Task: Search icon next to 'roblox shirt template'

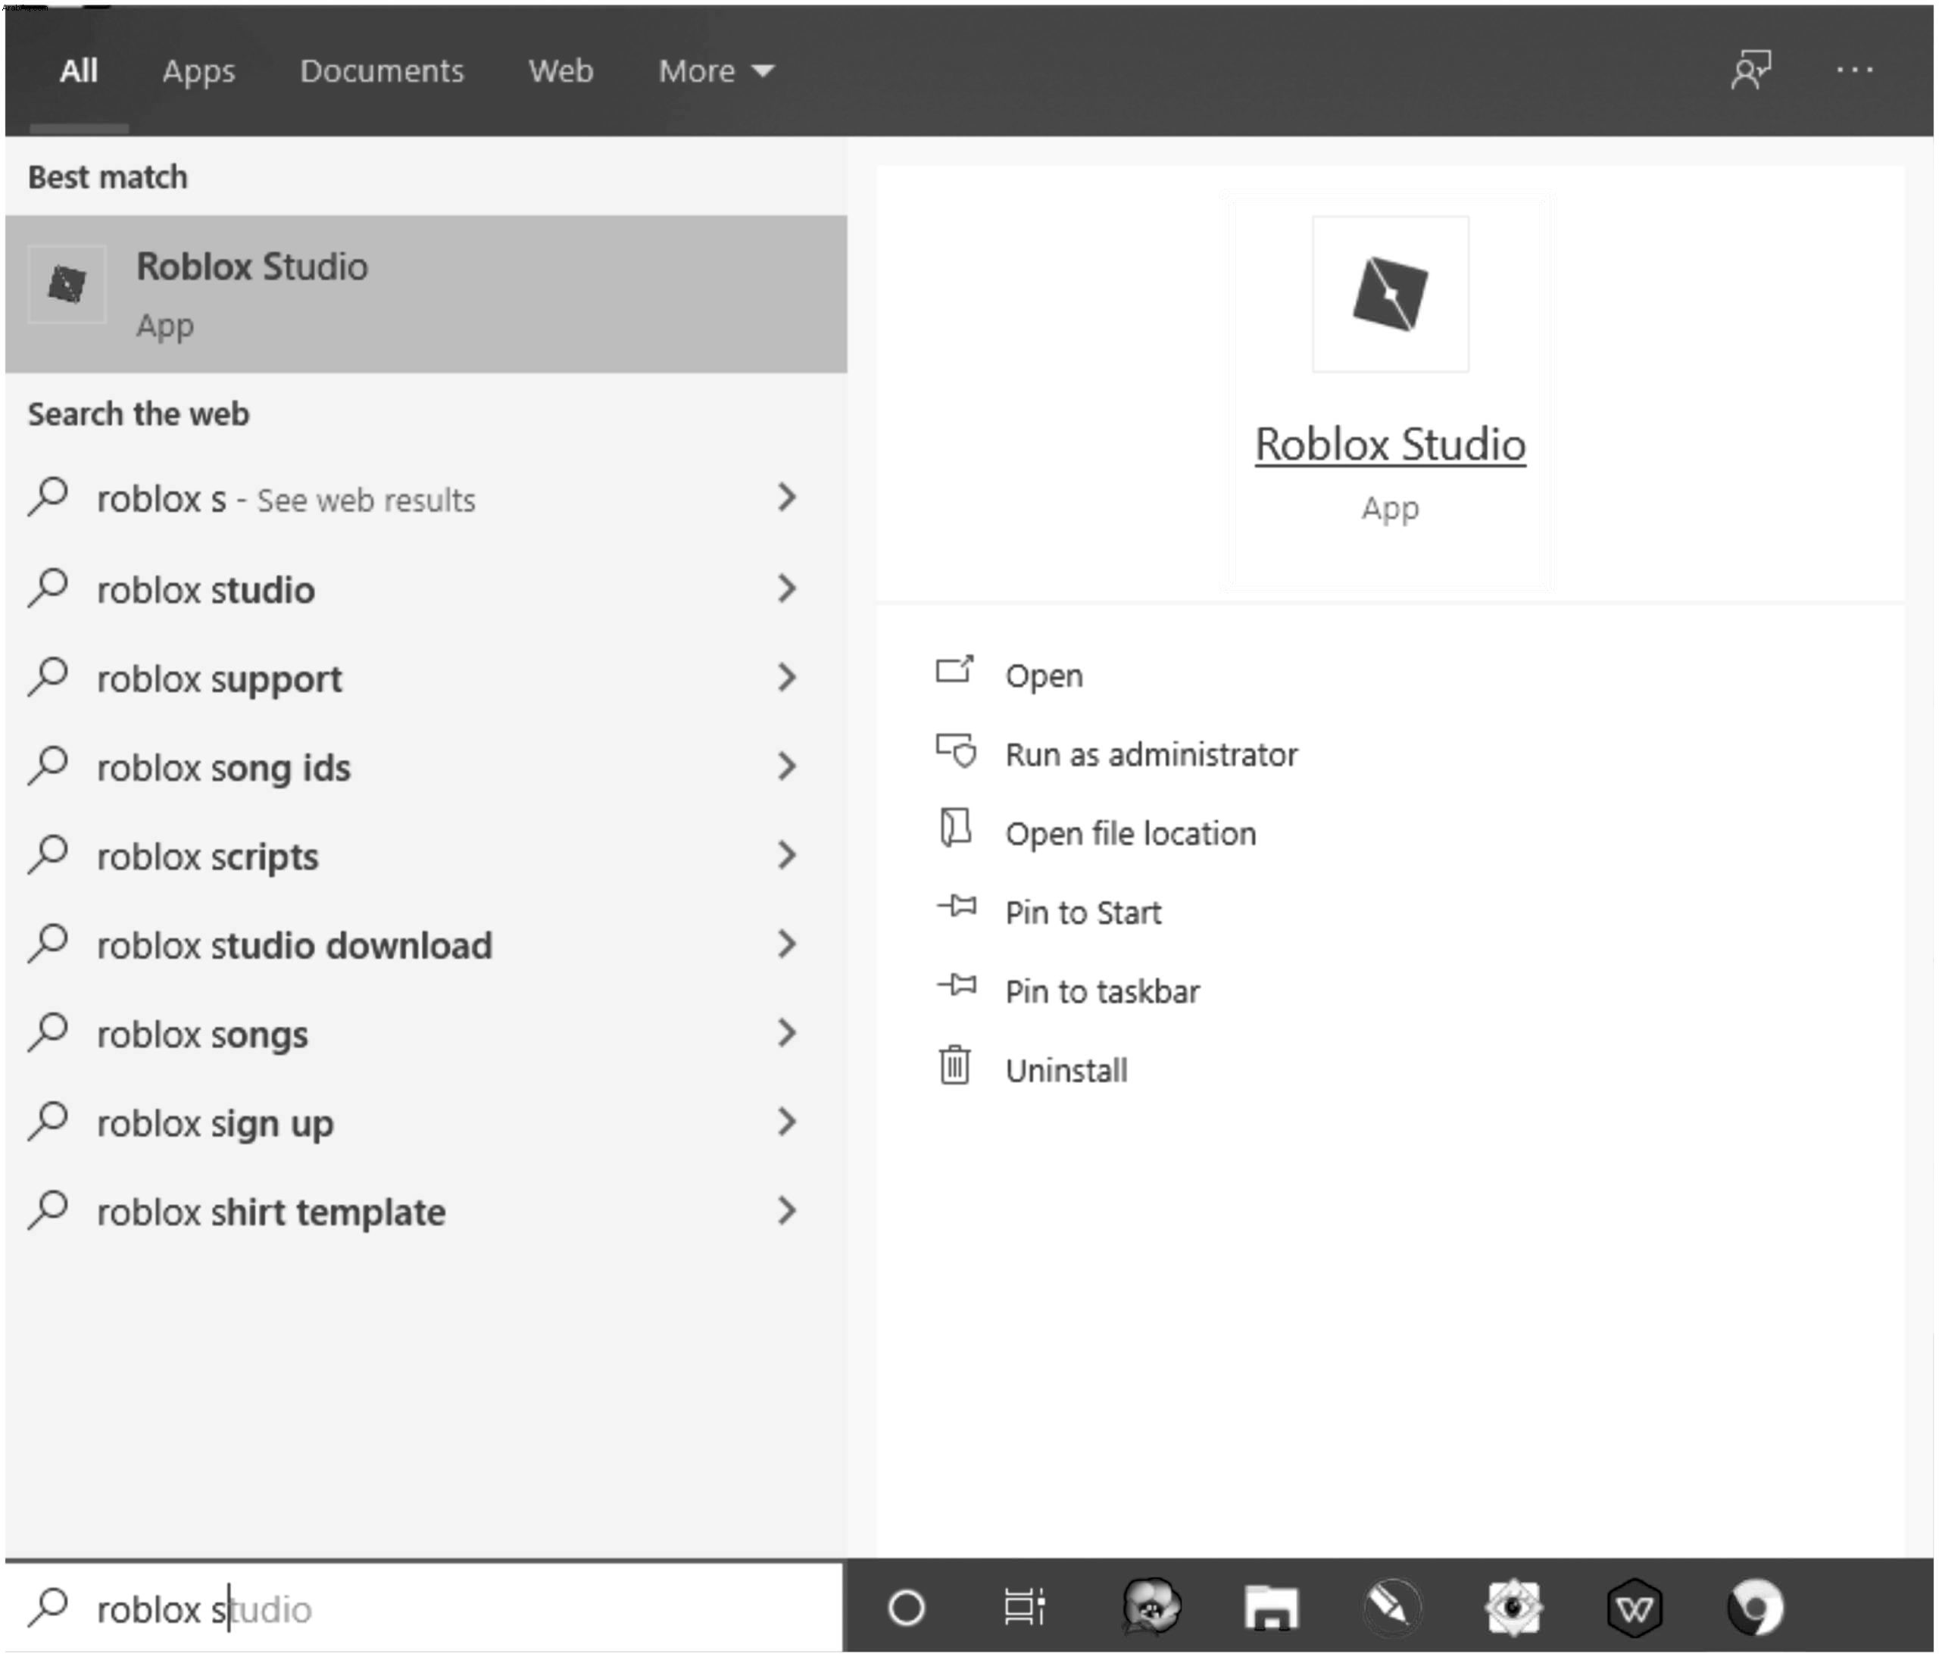Action: pos(48,1209)
